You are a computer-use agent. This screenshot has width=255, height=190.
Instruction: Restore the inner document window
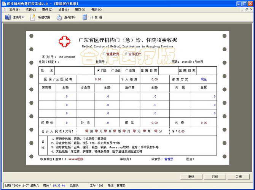tap(247, 9)
